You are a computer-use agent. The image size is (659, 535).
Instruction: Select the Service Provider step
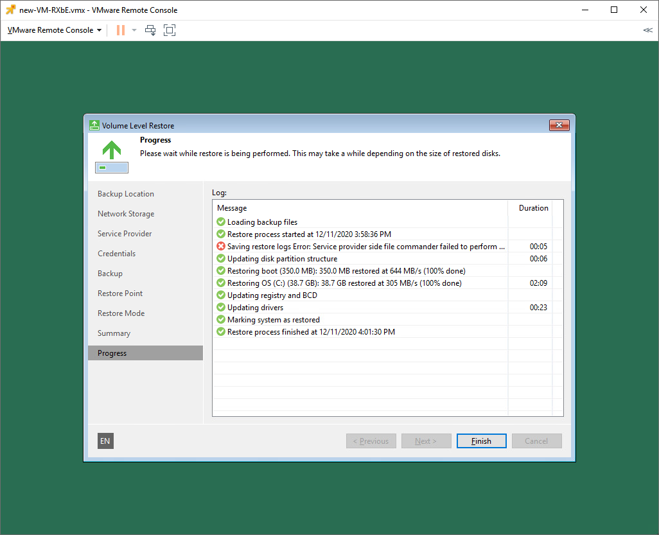[125, 234]
